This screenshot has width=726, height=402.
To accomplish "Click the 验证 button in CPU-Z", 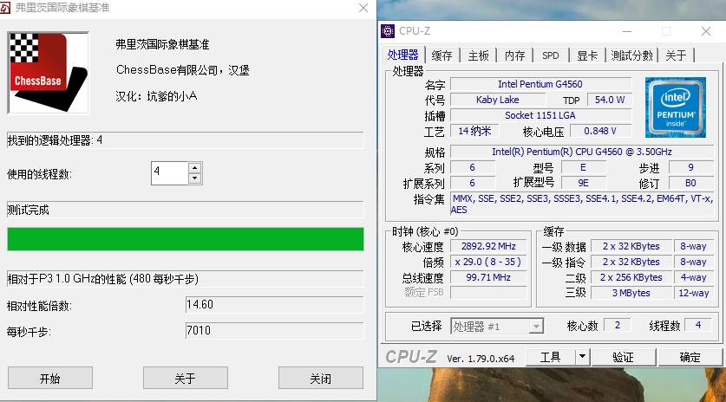I will click(x=623, y=357).
